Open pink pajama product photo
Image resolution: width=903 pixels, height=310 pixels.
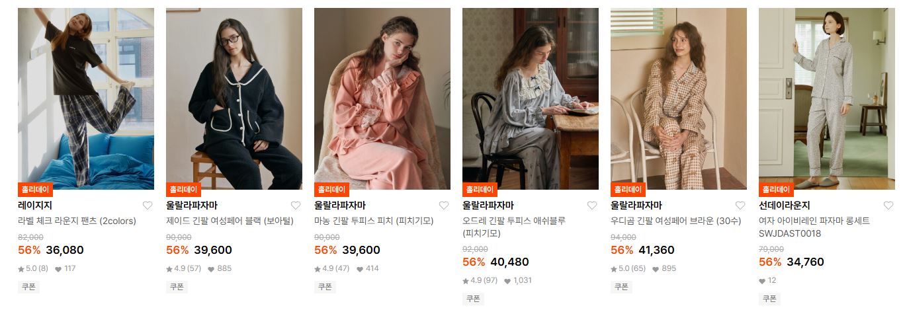[382, 98]
